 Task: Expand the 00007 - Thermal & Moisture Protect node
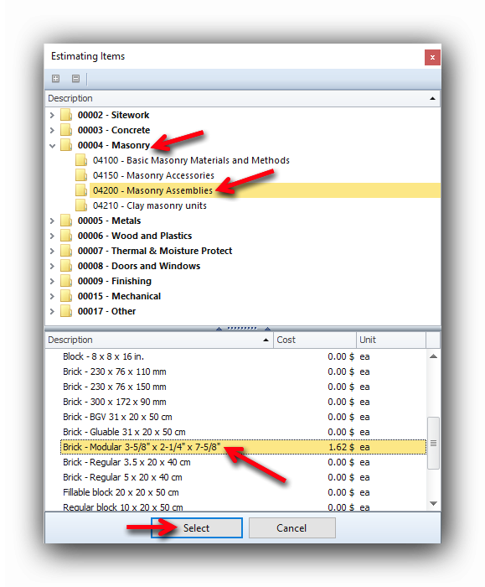tap(52, 251)
